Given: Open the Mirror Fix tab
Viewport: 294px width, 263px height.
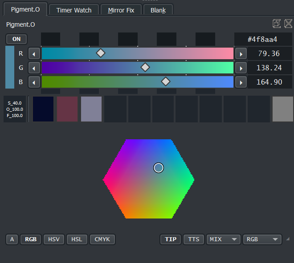Looking at the screenshot, I should [x=121, y=10].
